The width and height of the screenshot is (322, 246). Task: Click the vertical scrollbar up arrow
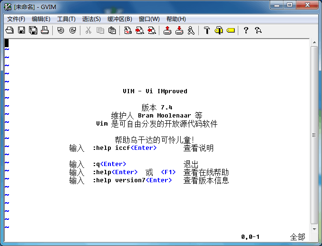pyautogui.click(x=314, y=43)
